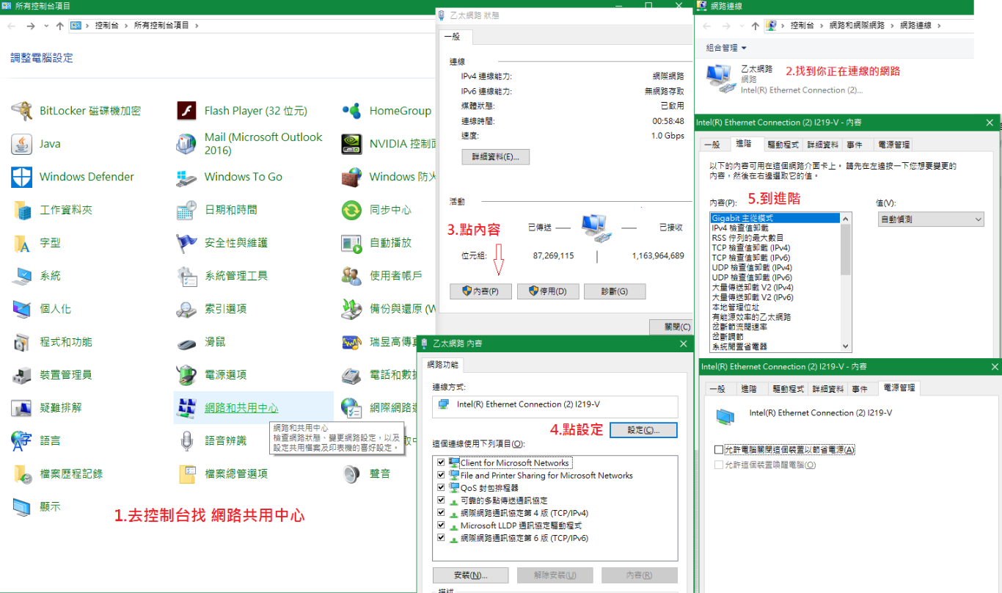Switch to 事件 tab in window listing Gigabit 主從模式
The height and width of the screenshot is (593, 1002).
pyautogui.click(x=854, y=145)
